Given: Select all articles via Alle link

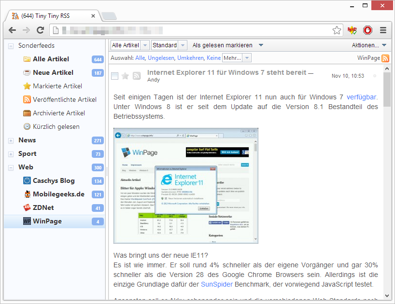Looking at the screenshot, I should tap(140, 58).
